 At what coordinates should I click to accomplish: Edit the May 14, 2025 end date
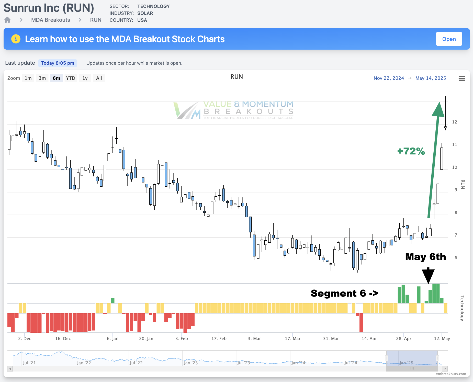click(431, 78)
